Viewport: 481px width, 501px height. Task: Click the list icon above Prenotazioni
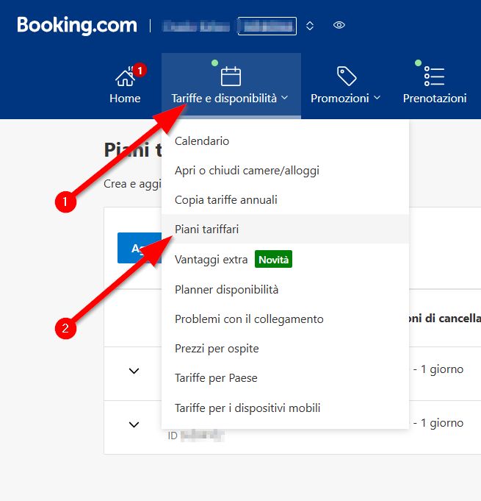click(434, 76)
